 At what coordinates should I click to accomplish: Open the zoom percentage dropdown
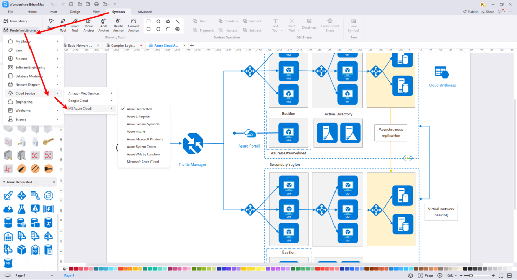point(451,276)
